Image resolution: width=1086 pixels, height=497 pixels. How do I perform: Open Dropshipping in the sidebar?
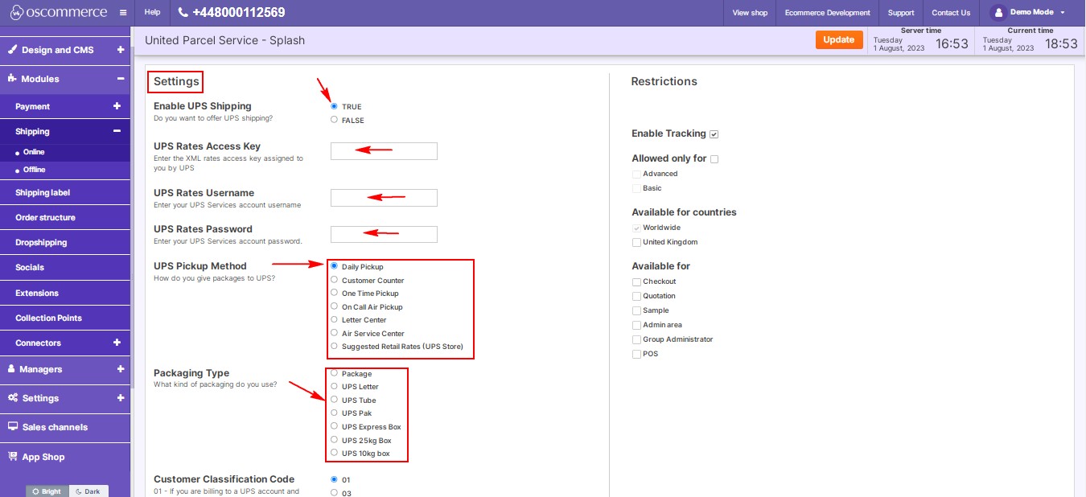tap(41, 243)
